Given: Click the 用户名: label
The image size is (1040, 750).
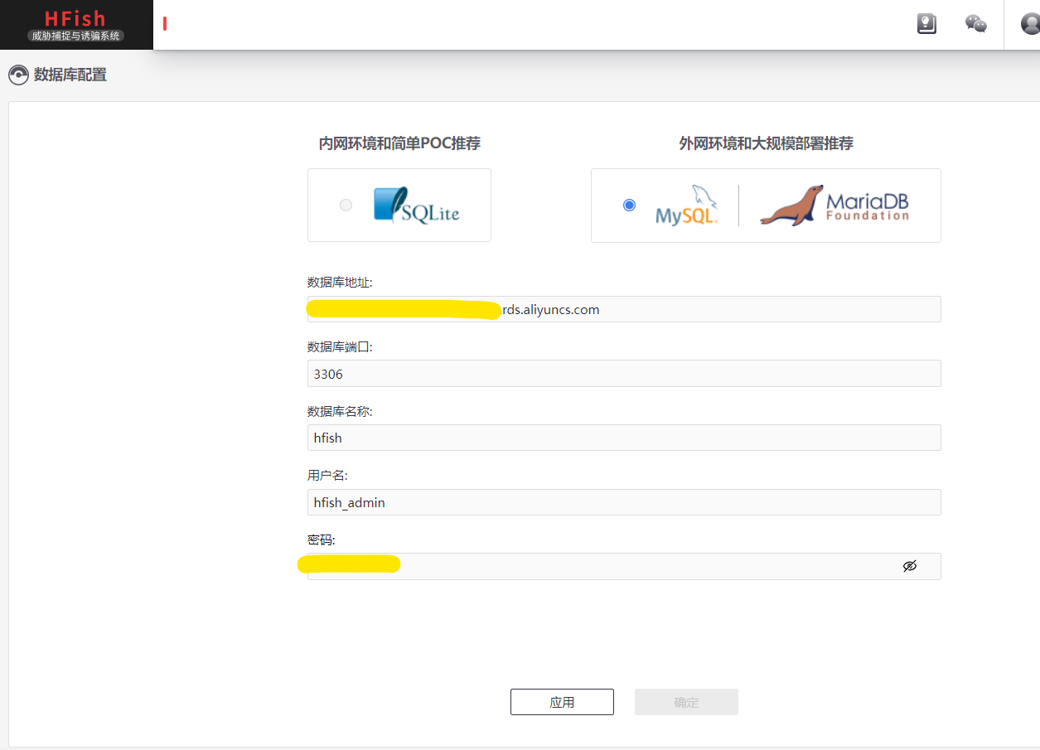Looking at the screenshot, I should point(327,476).
